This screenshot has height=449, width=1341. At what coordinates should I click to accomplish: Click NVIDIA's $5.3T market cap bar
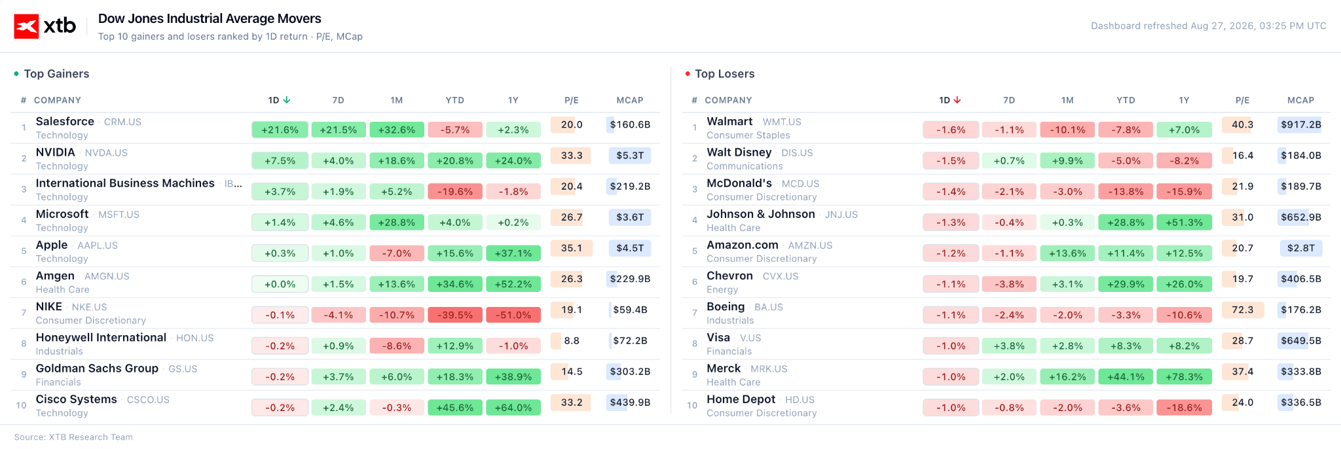tap(629, 155)
